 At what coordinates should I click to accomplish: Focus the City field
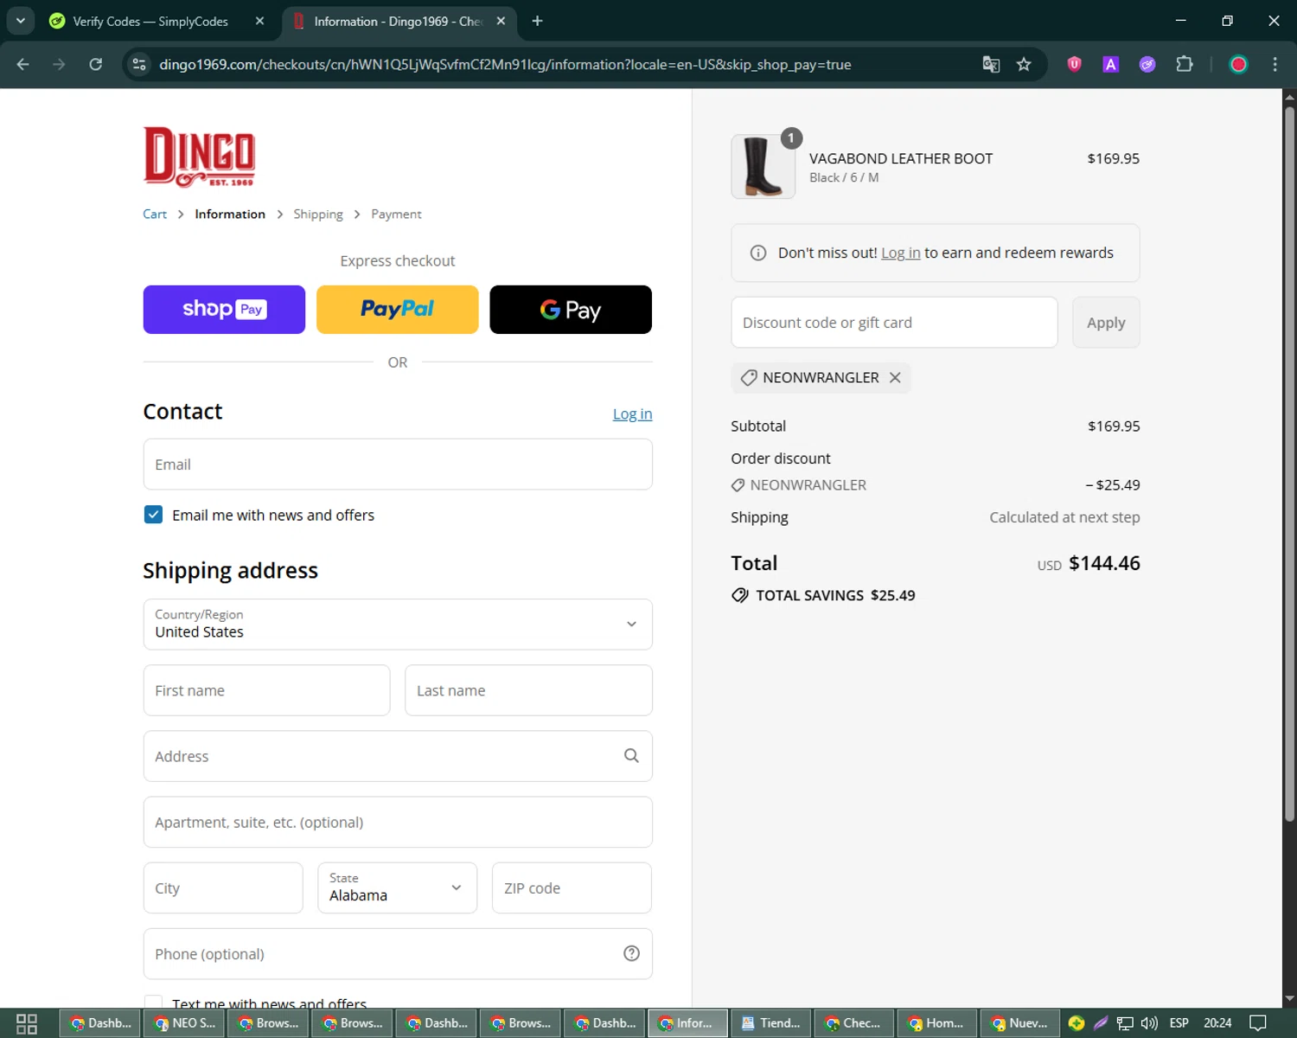[223, 887]
